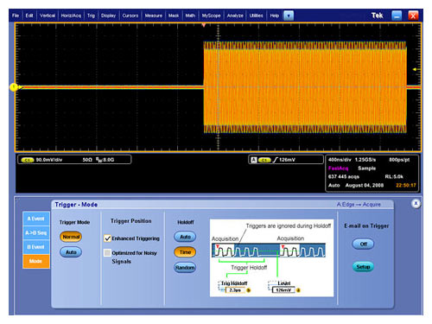Click the Level knob assignment icon
Viewport: 432px width, 324px height.
298,290
